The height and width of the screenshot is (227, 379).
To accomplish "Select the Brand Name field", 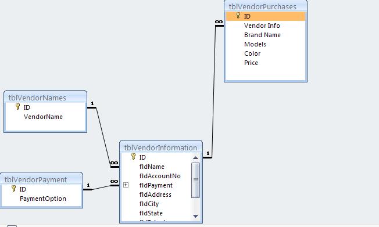I will [x=262, y=35].
